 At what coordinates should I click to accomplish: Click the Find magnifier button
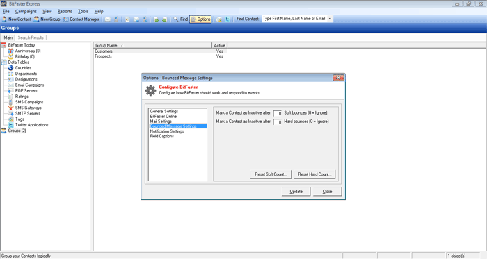(x=180, y=19)
